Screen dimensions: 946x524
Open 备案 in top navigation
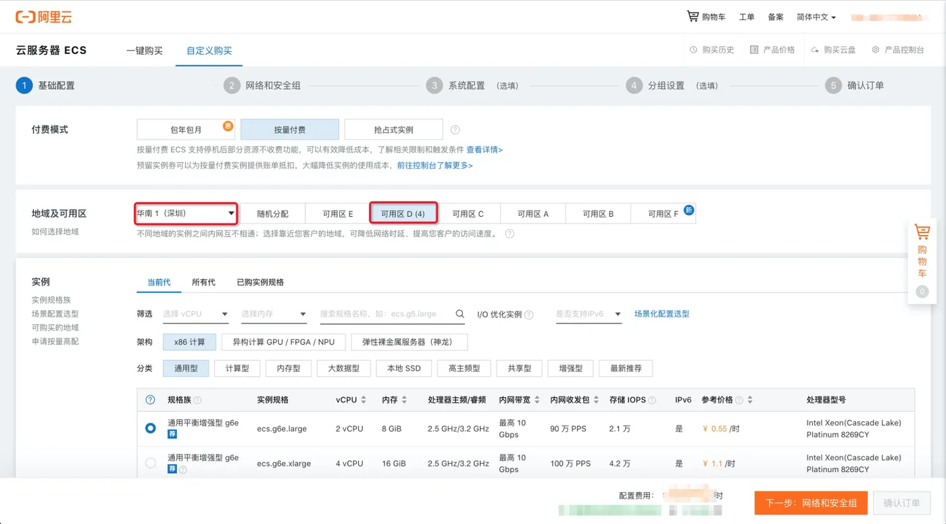(x=776, y=17)
